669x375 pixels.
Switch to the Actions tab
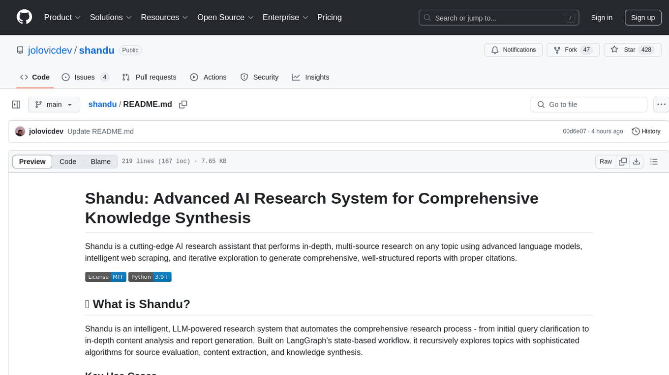(208, 77)
